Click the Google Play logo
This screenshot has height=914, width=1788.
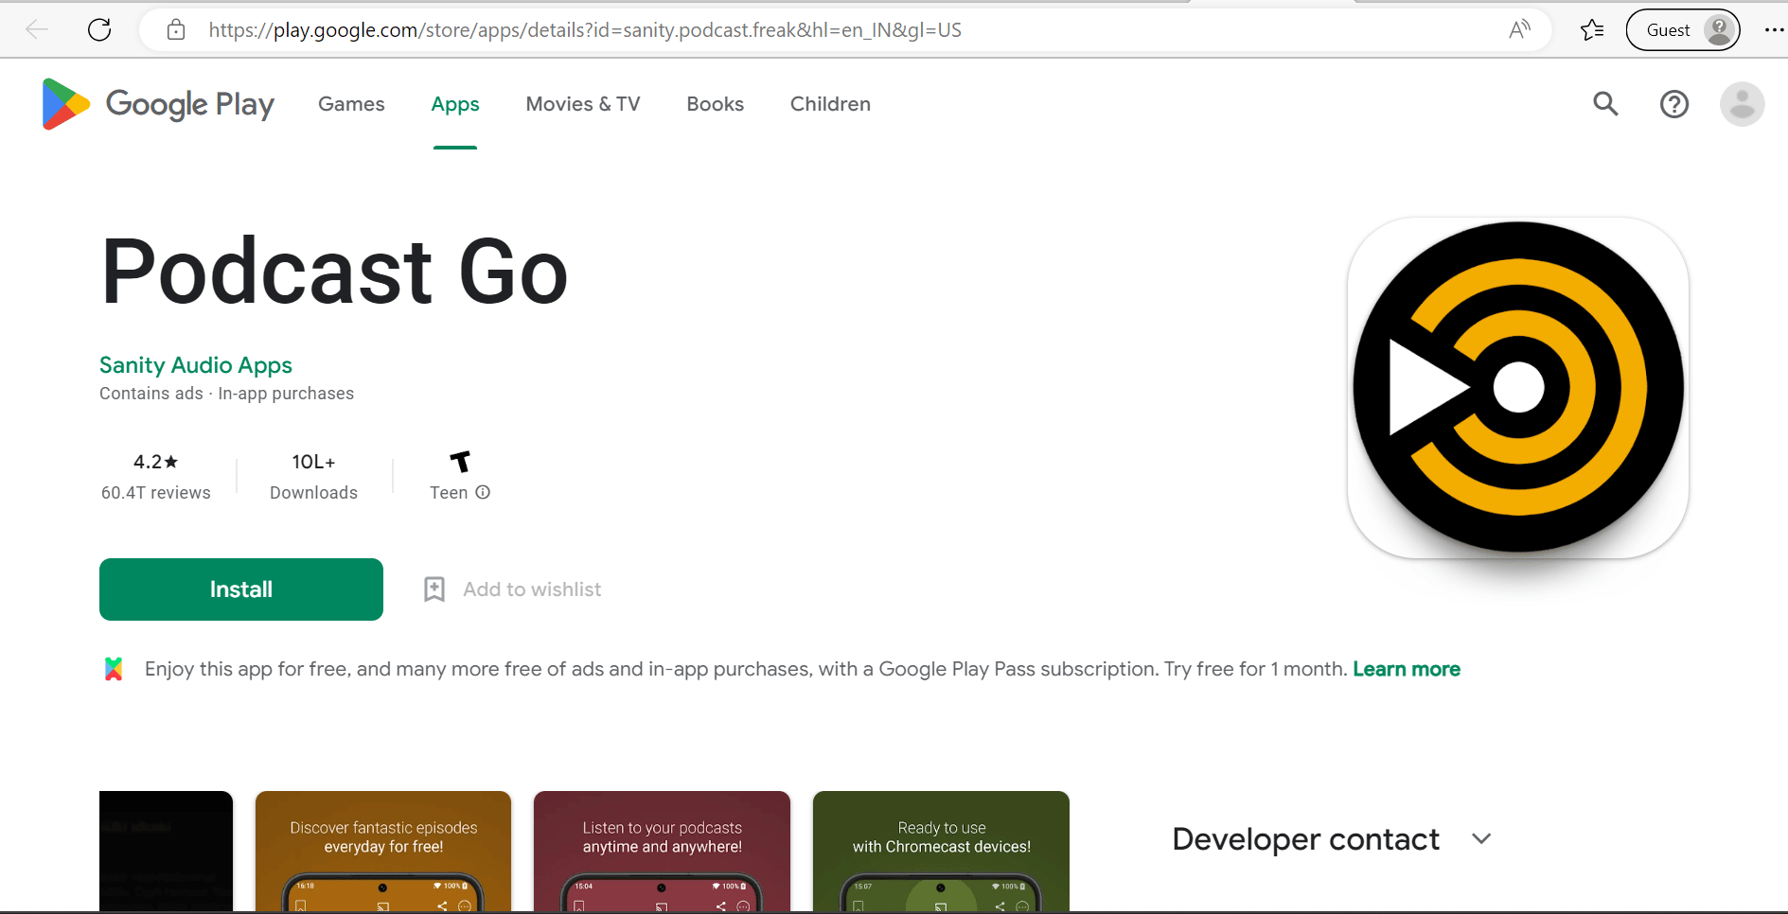pyautogui.click(x=158, y=104)
